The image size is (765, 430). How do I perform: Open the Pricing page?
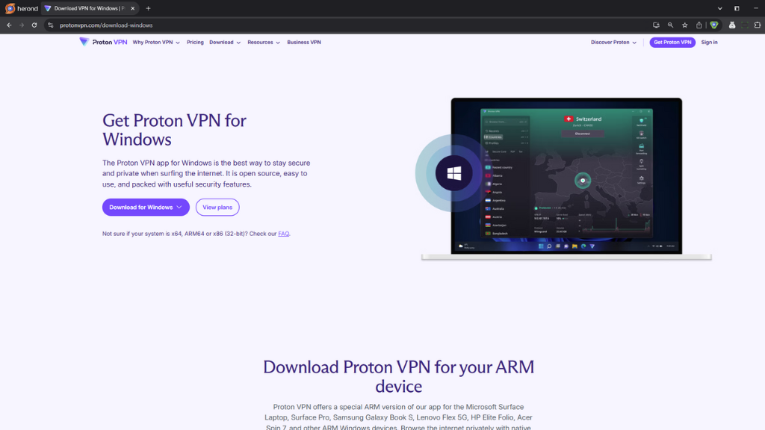(195, 43)
